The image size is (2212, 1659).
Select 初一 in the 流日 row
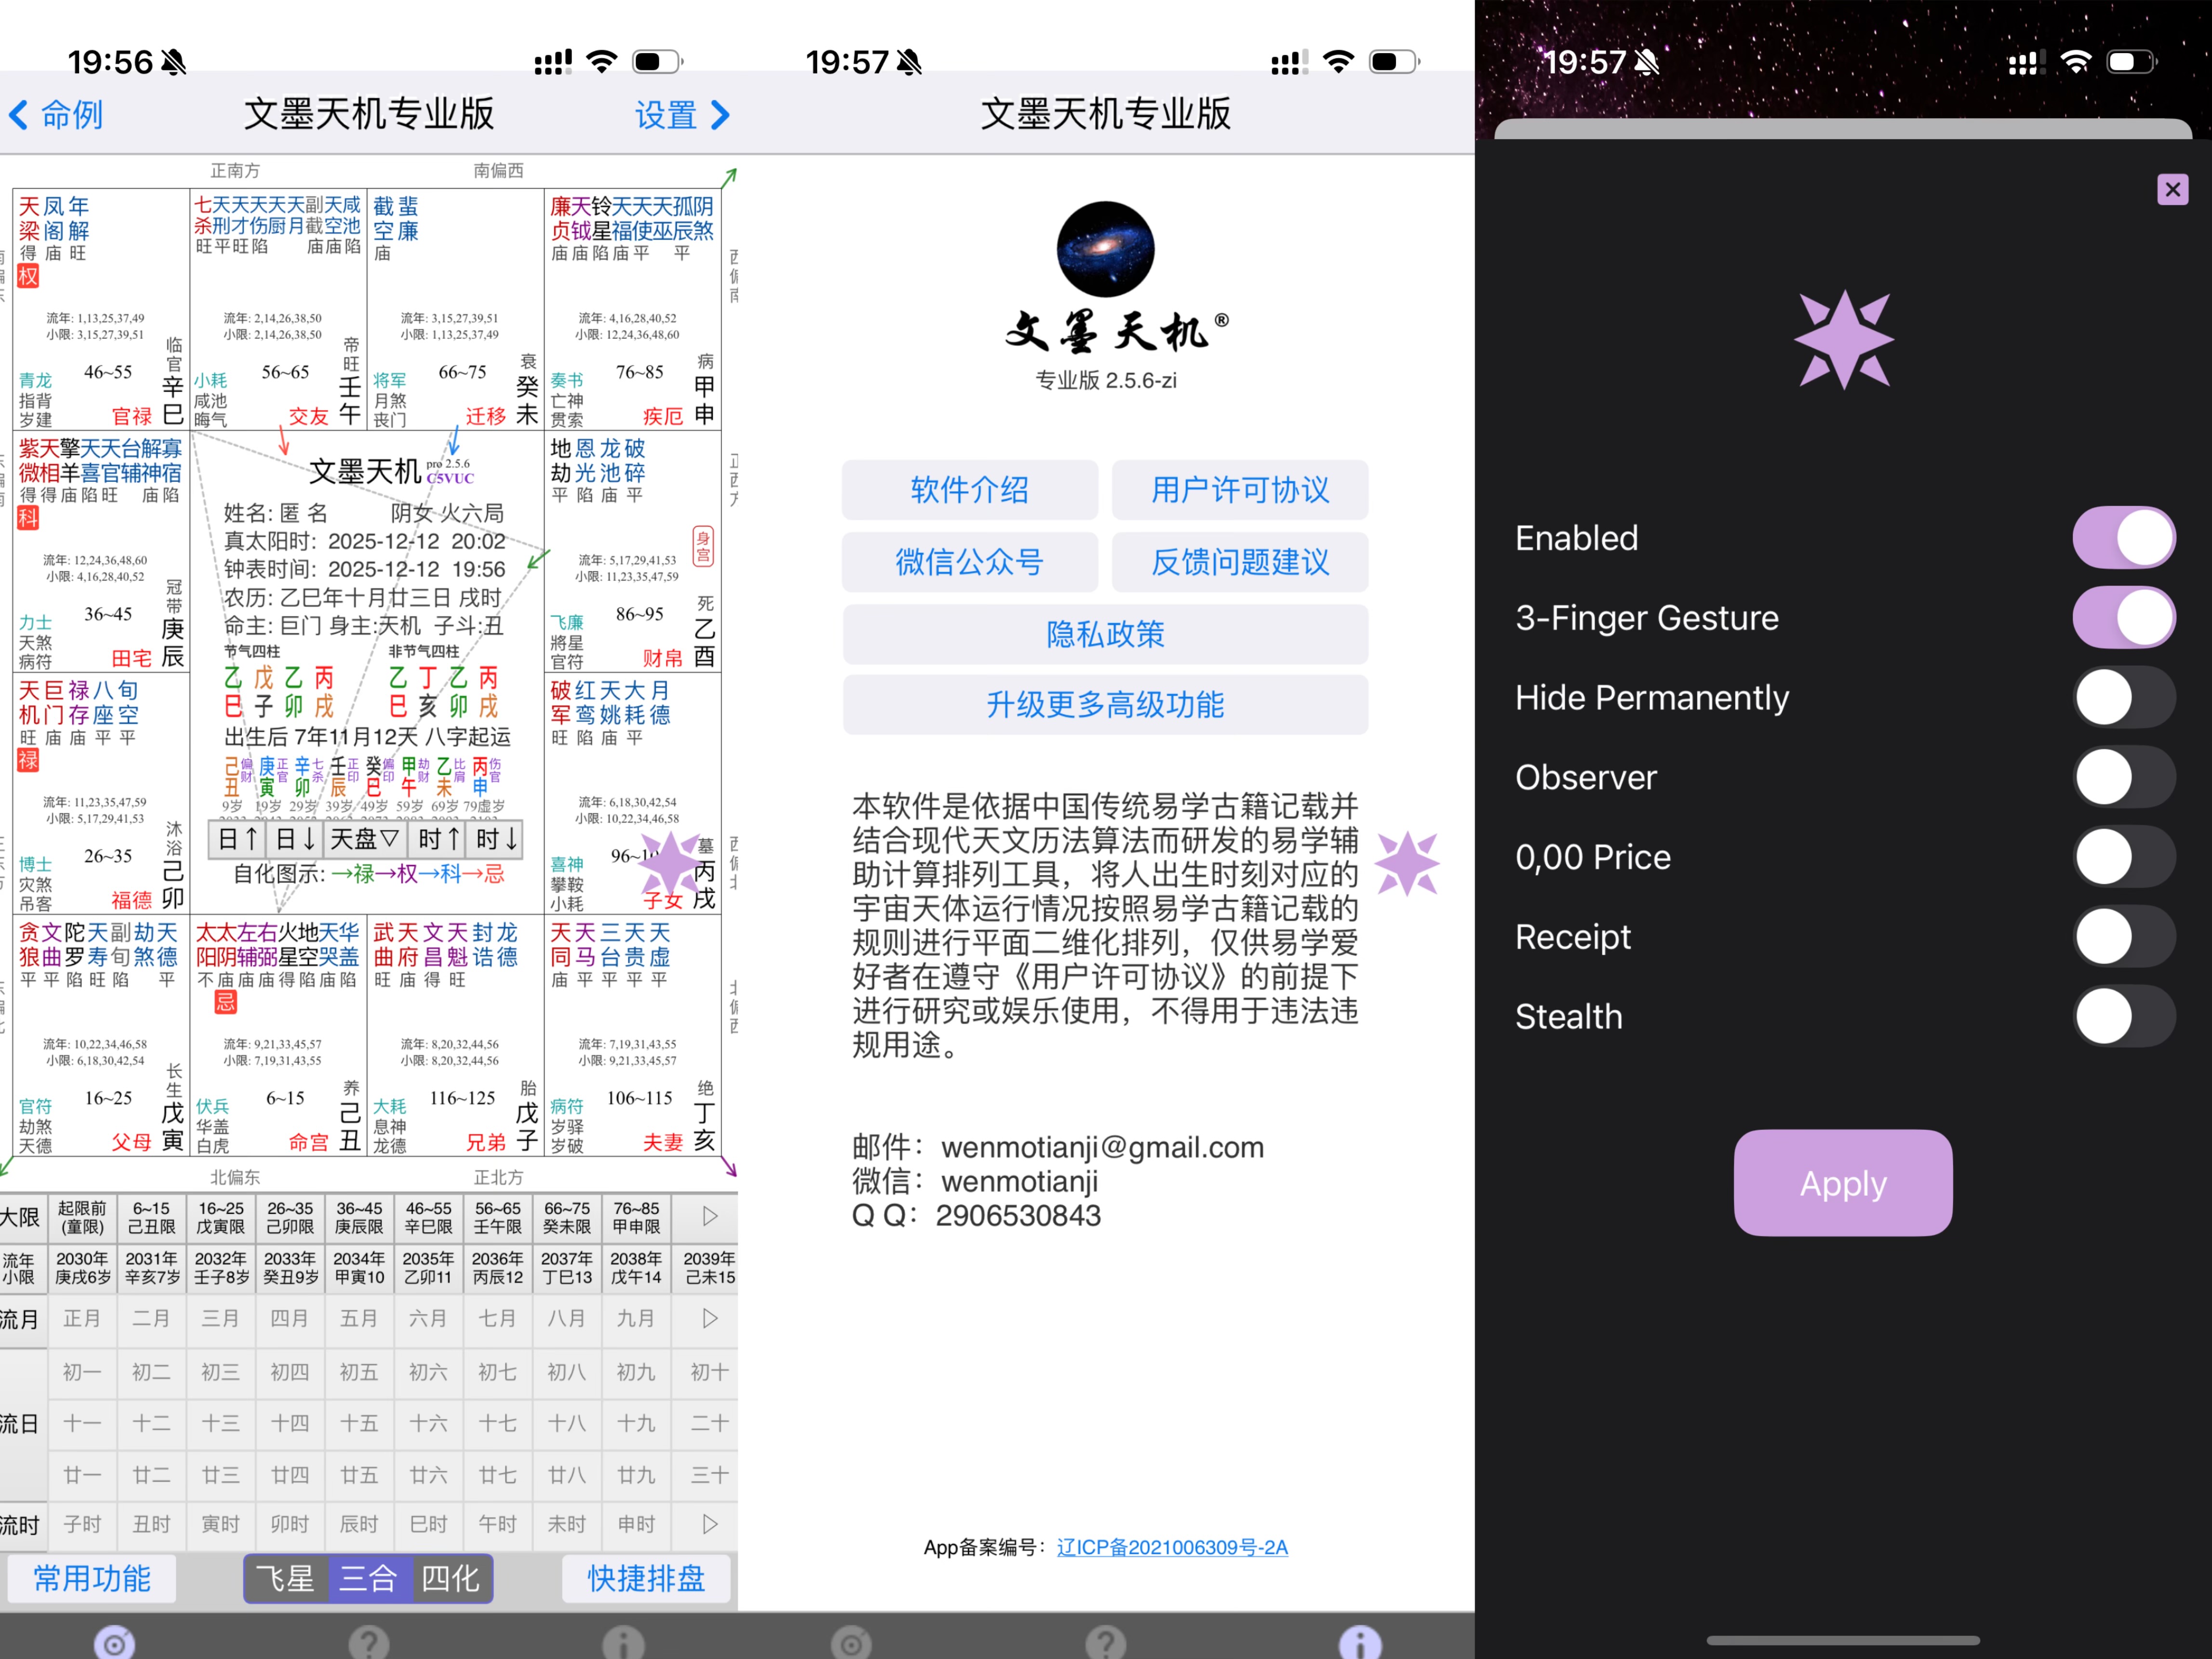83,1373
